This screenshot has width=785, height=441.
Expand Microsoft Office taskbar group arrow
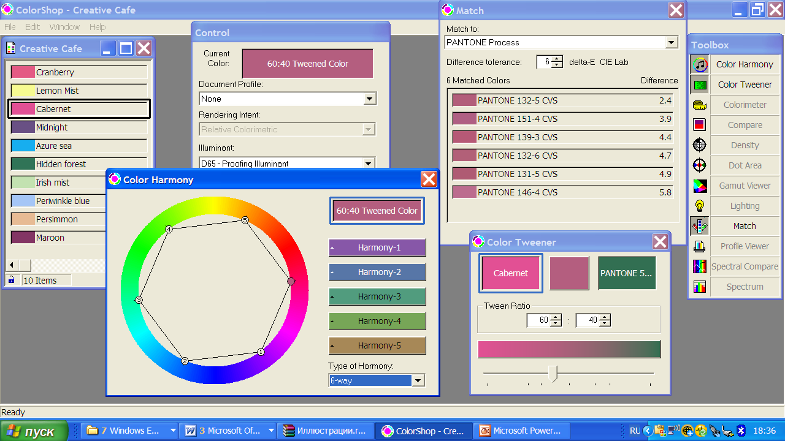[270, 431]
